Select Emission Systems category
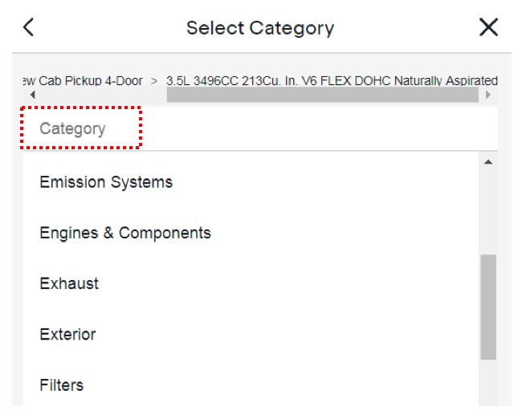The width and height of the screenshot is (530, 419). 106,182
